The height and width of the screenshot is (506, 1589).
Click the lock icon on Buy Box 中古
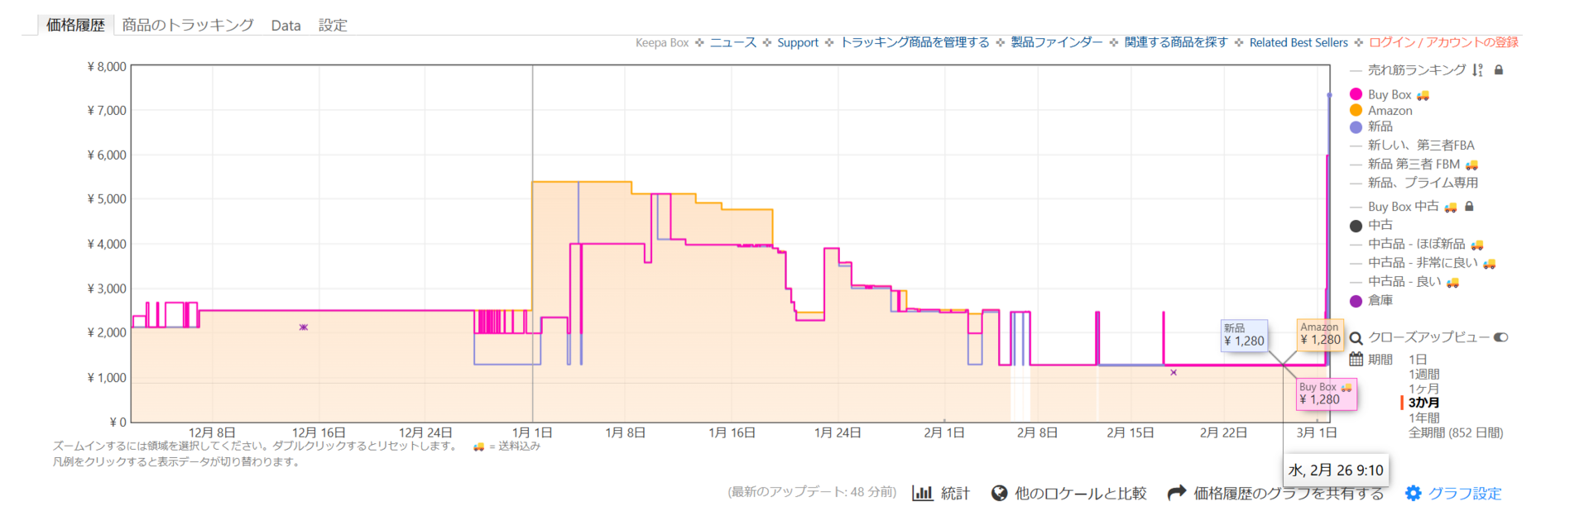tap(1469, 206)
